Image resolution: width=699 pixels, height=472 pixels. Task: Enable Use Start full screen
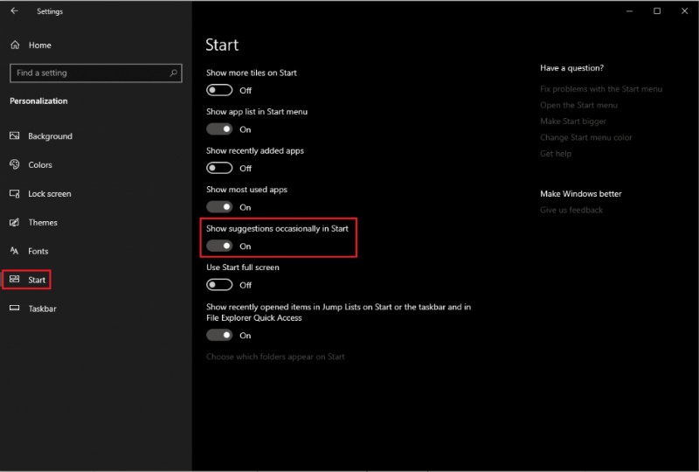point(219,285)
